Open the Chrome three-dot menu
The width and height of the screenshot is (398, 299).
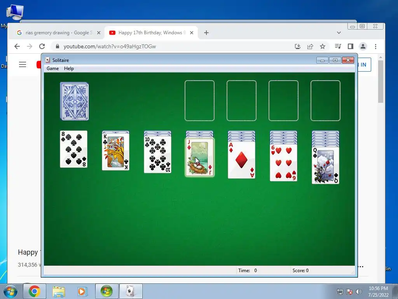coord(375,46)
